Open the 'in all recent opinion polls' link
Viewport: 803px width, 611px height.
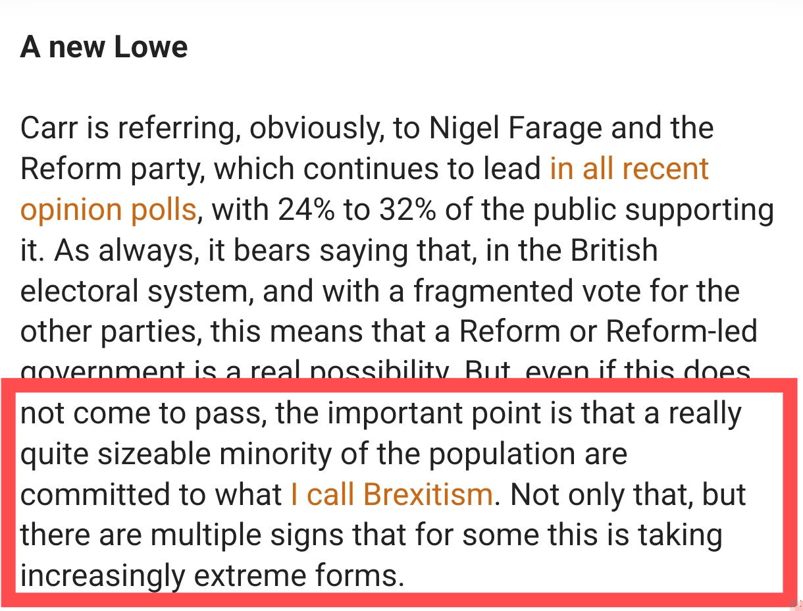click(629, 169)
